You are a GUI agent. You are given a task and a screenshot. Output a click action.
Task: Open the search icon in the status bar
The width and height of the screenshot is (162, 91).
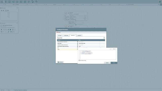pyautogui.click(x=159, y=5)
